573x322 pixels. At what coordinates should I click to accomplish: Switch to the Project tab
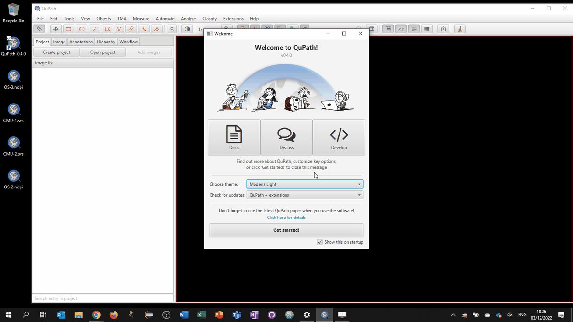tap(42, 42)
